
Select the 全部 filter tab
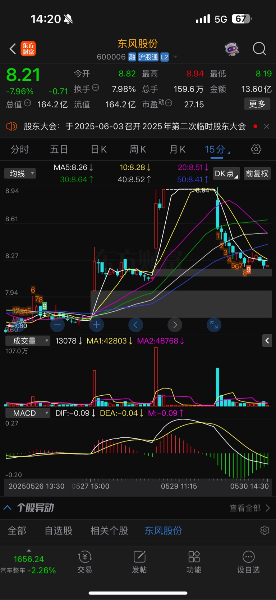pyautogui.click(x=17, y=531)
